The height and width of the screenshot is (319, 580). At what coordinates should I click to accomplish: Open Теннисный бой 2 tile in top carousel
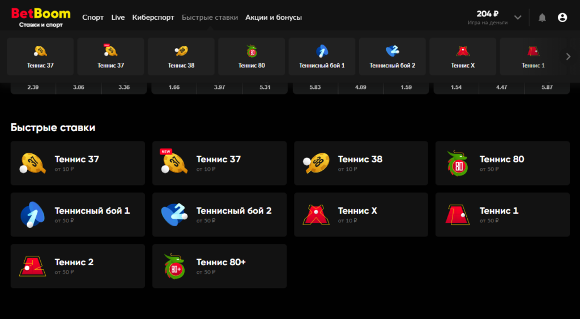click(392, 57)
